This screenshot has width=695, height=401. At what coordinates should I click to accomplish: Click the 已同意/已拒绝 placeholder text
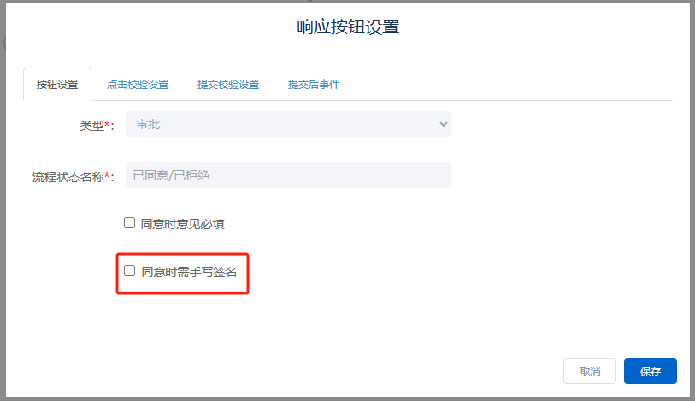[x=172, y=175]
